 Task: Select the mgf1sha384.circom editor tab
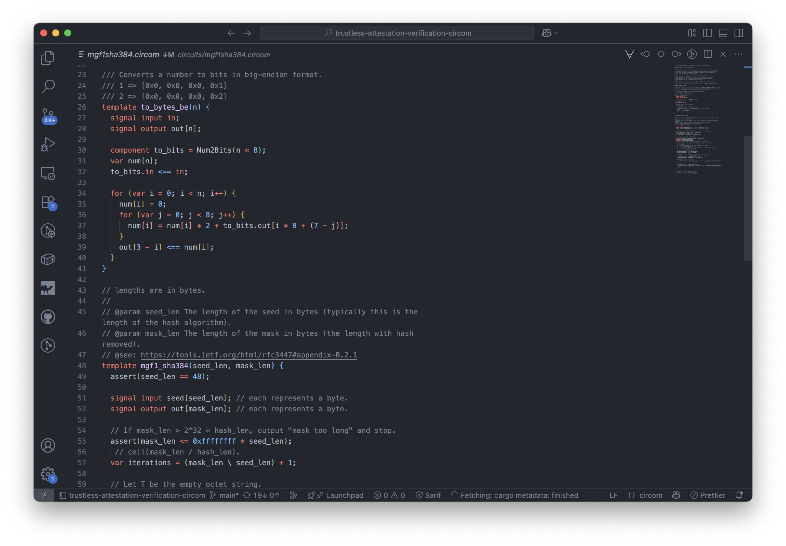123,55
